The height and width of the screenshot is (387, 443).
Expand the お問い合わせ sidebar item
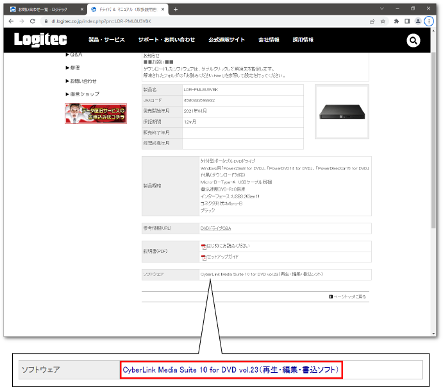(x=83, y=81)
